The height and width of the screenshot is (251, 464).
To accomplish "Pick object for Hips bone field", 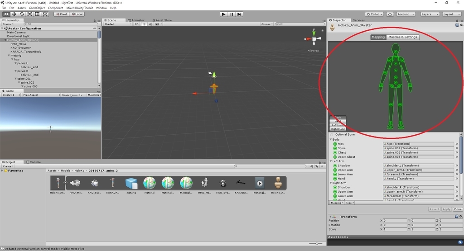I will click(457, 144).
